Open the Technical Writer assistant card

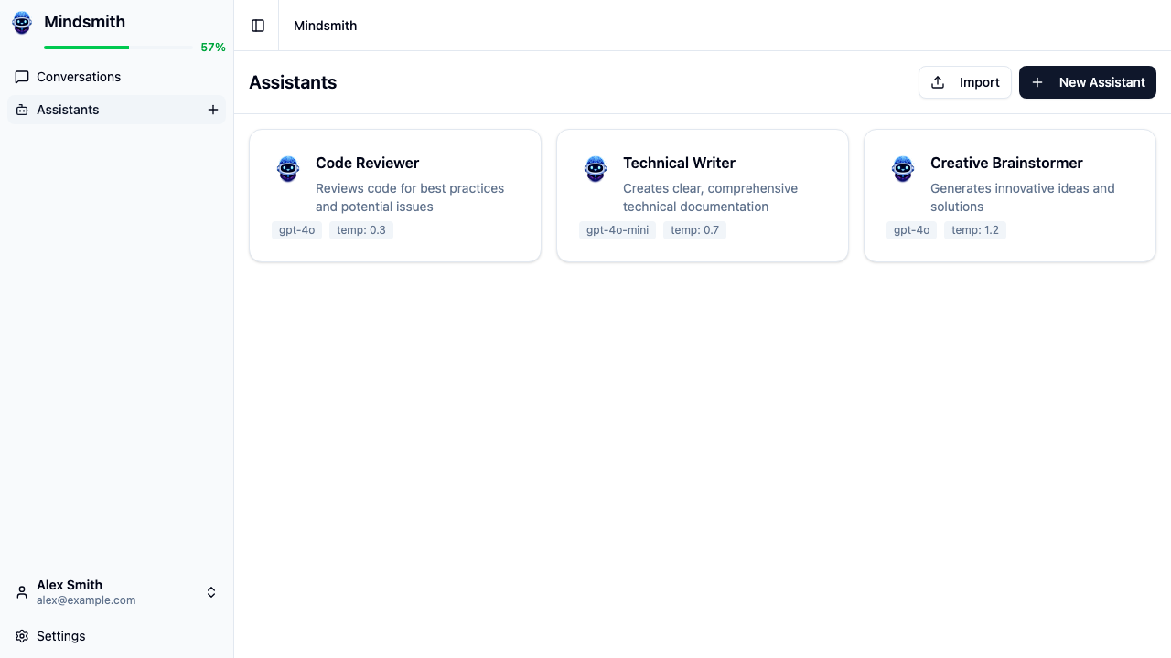(703, 195)
